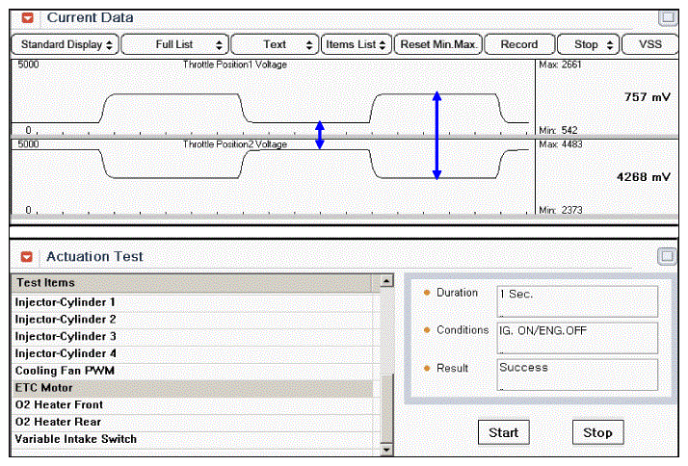Collapse the Current Data panel red icon
Viewport: 688px width, 466px height.
28,18
